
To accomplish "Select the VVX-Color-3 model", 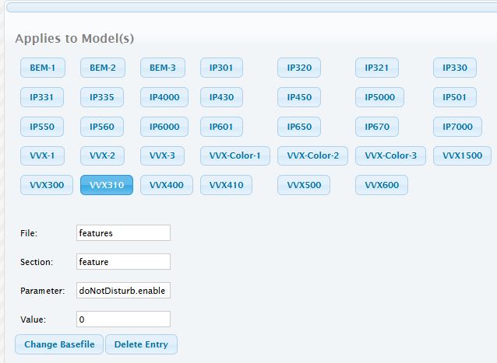I will pos(390,155).
